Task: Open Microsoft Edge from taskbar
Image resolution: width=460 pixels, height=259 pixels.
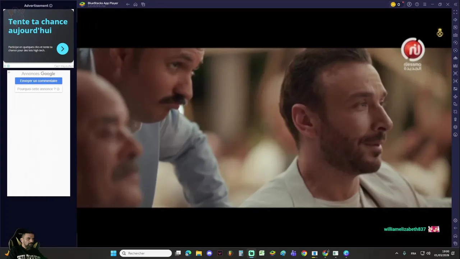Action: pos(188,253)
